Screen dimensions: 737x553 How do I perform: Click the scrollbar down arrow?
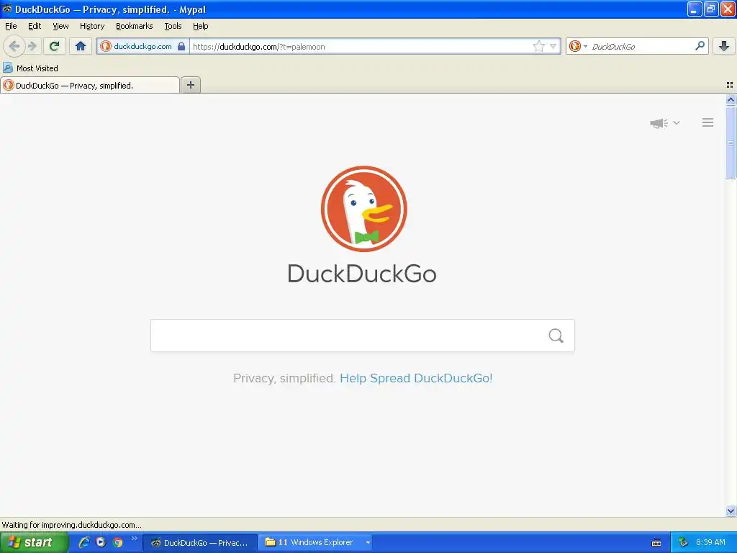click(731, 511)
